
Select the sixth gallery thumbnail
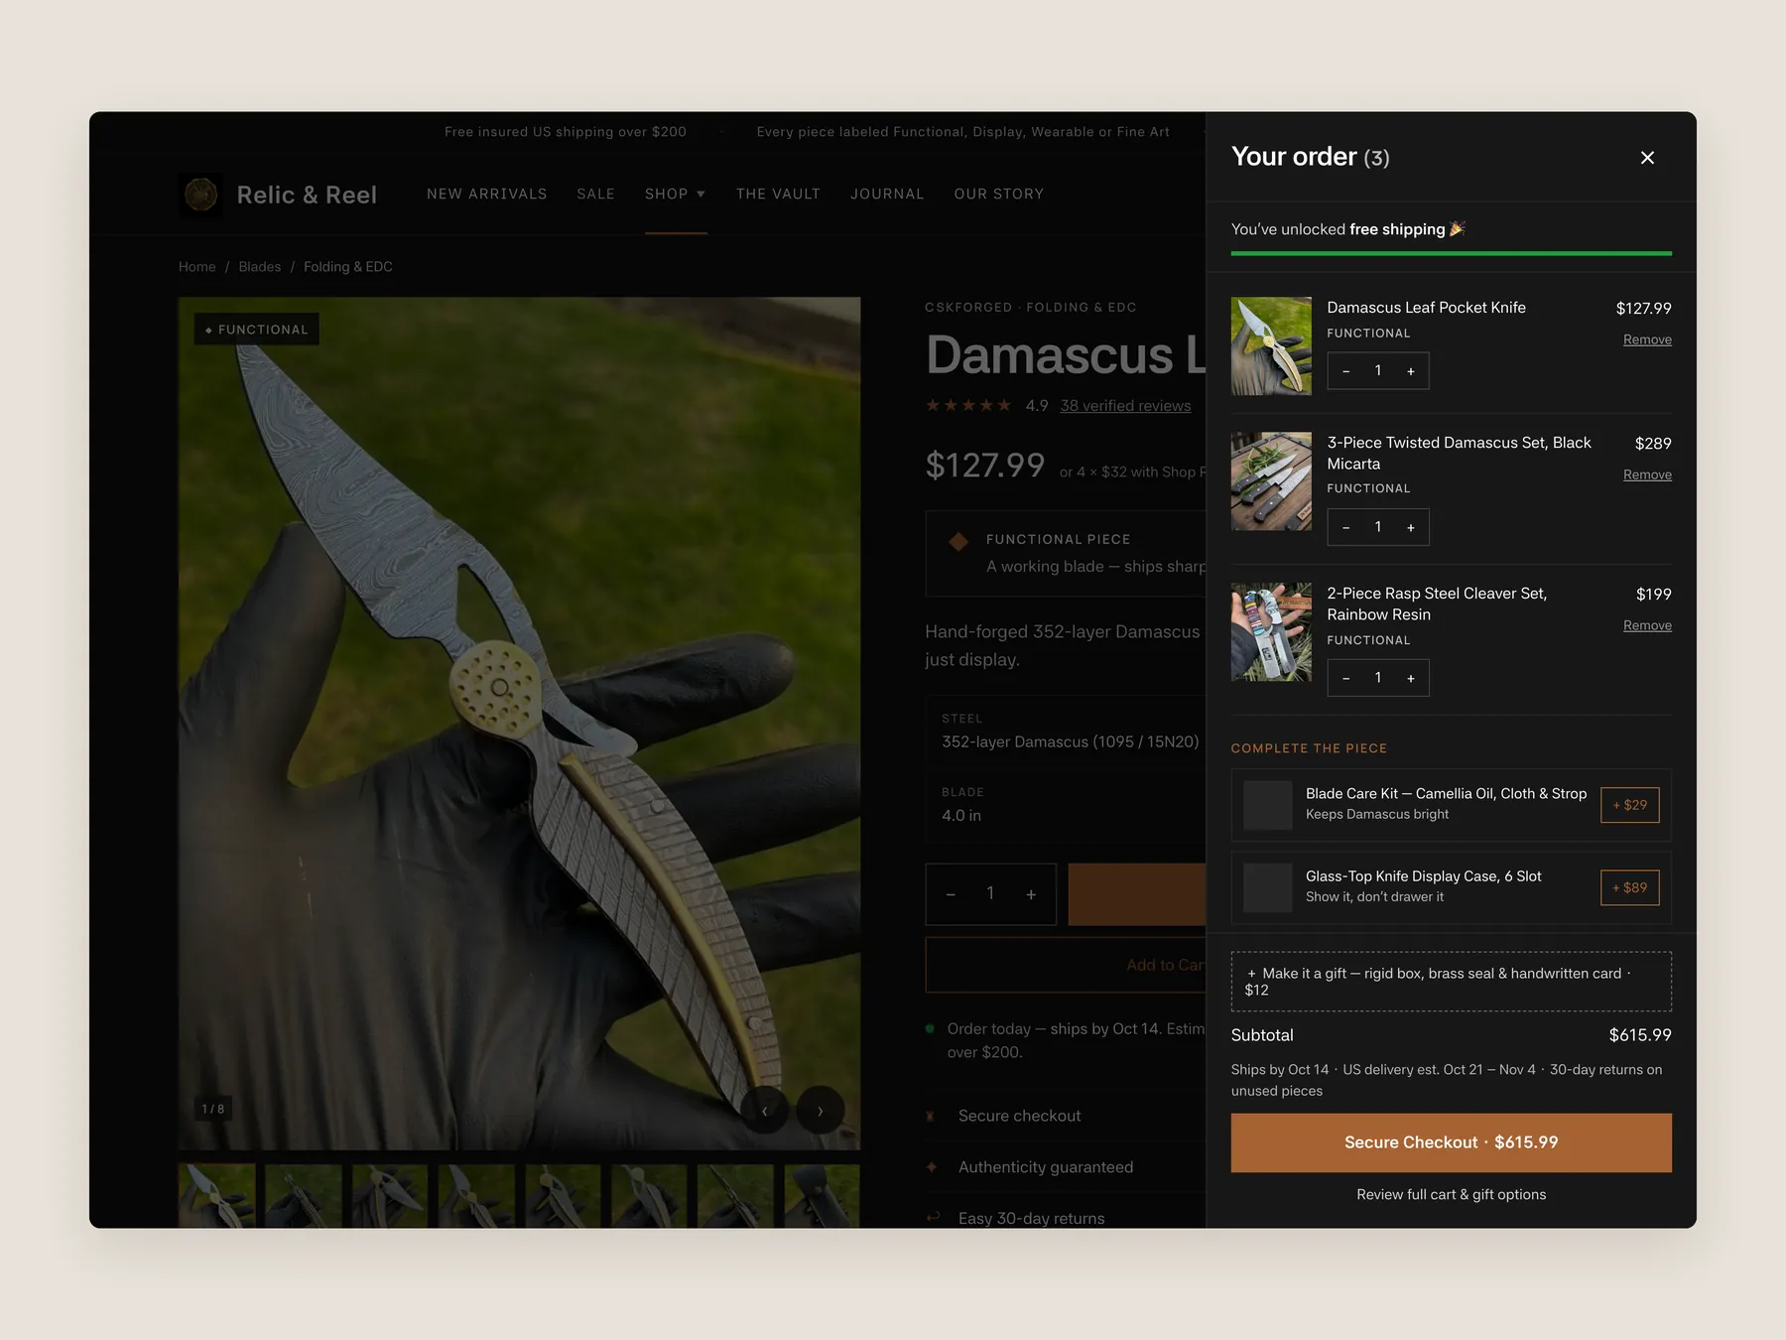click(x=650, y=1196)
